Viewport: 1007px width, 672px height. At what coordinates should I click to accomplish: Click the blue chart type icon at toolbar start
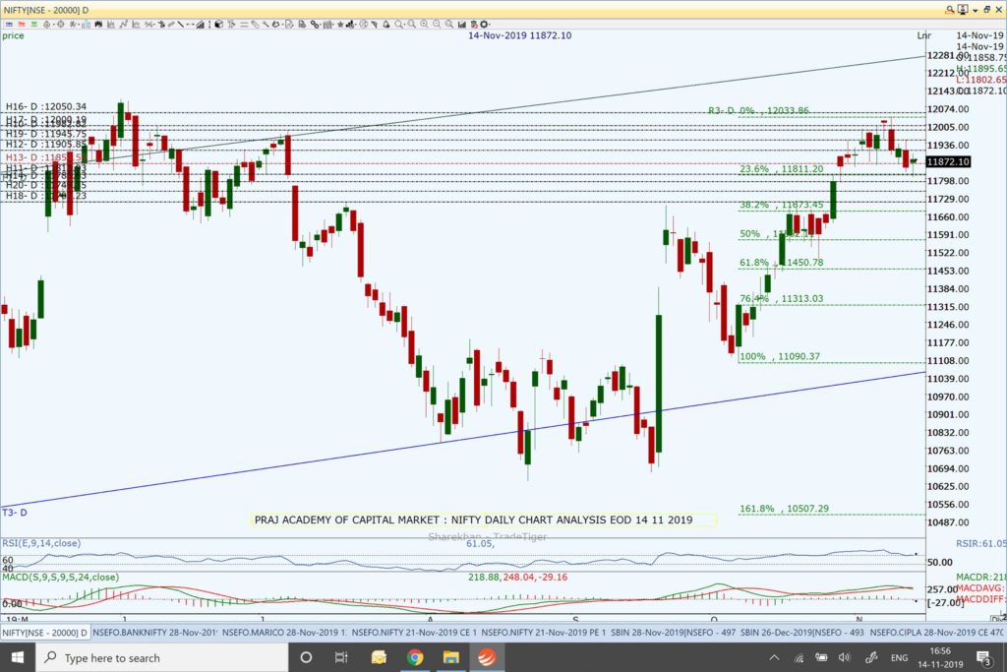(9, 25)
